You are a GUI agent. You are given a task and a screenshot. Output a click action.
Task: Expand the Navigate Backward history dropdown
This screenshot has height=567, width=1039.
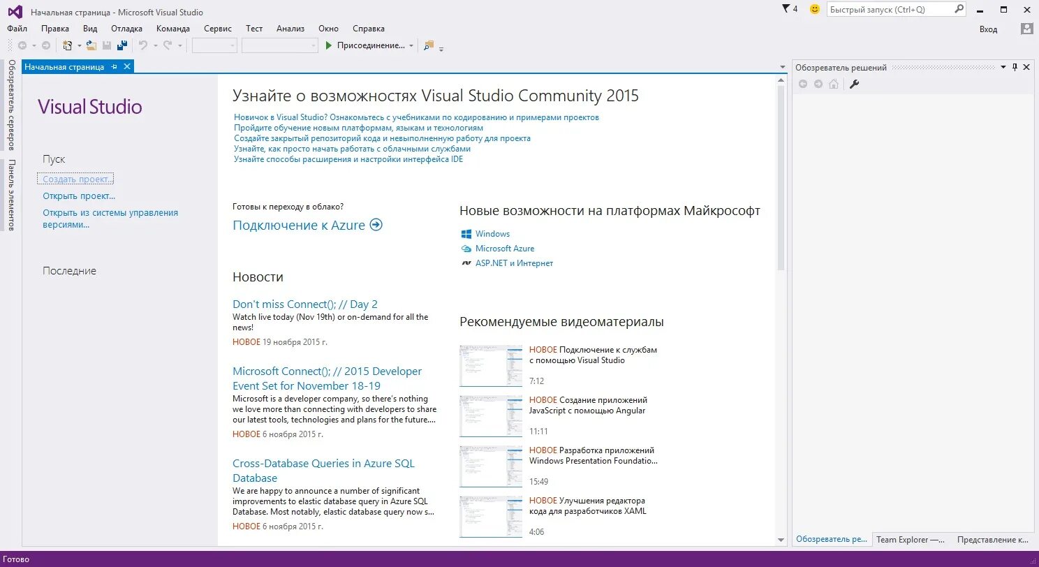34,45
